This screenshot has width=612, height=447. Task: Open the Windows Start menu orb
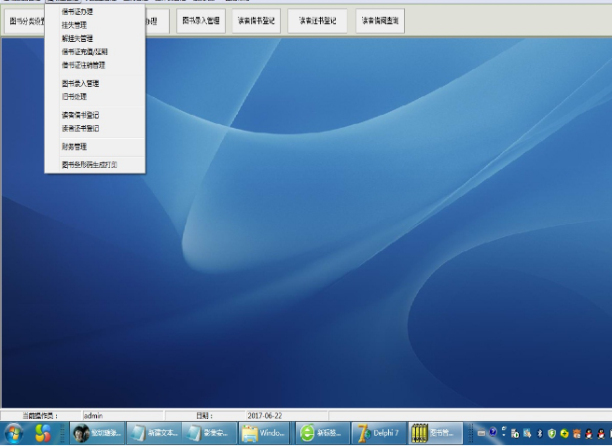[15, 433]
